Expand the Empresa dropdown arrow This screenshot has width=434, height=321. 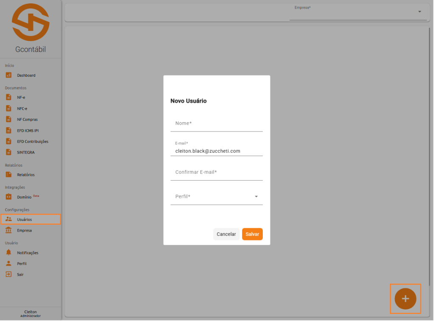tap(420, 11)
